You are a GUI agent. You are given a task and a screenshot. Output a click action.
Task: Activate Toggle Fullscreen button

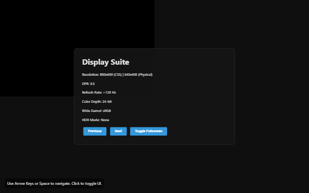pyautogui.click(x=148, y=131)
